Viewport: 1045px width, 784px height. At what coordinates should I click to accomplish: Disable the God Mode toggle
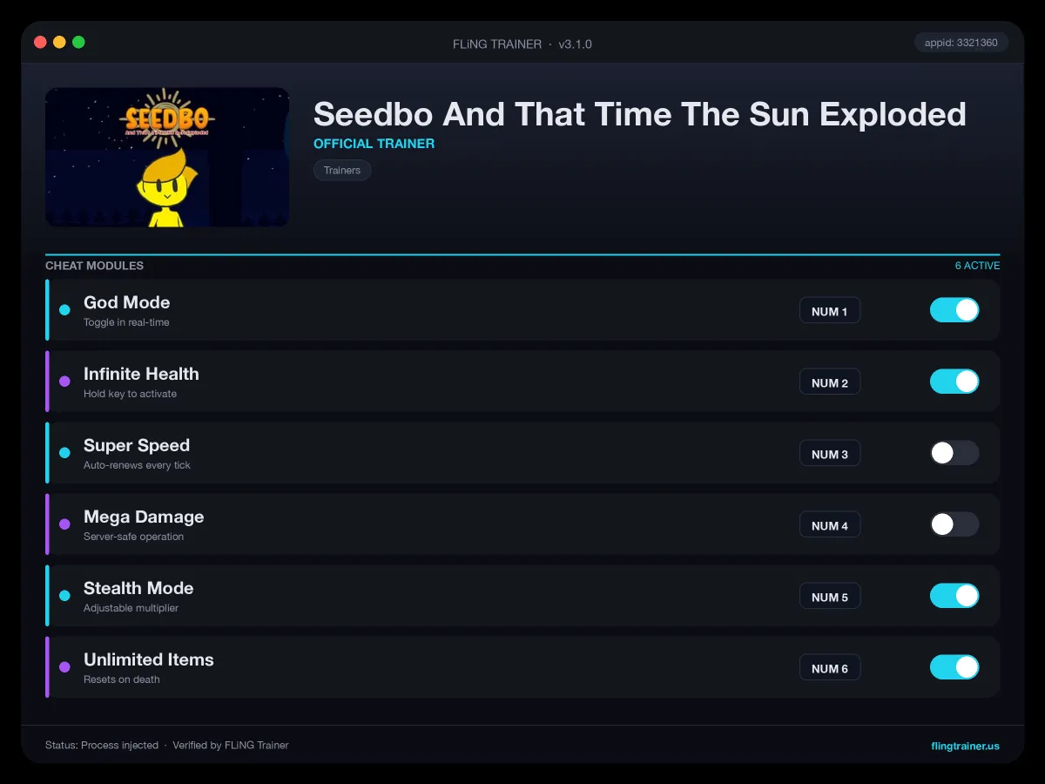coord(954,310)
